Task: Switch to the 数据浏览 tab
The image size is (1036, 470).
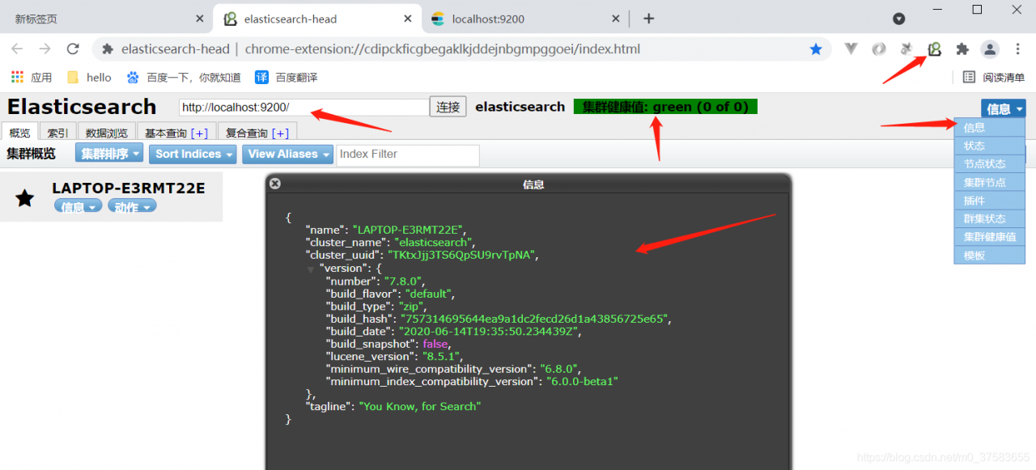Action: (107, 133)
